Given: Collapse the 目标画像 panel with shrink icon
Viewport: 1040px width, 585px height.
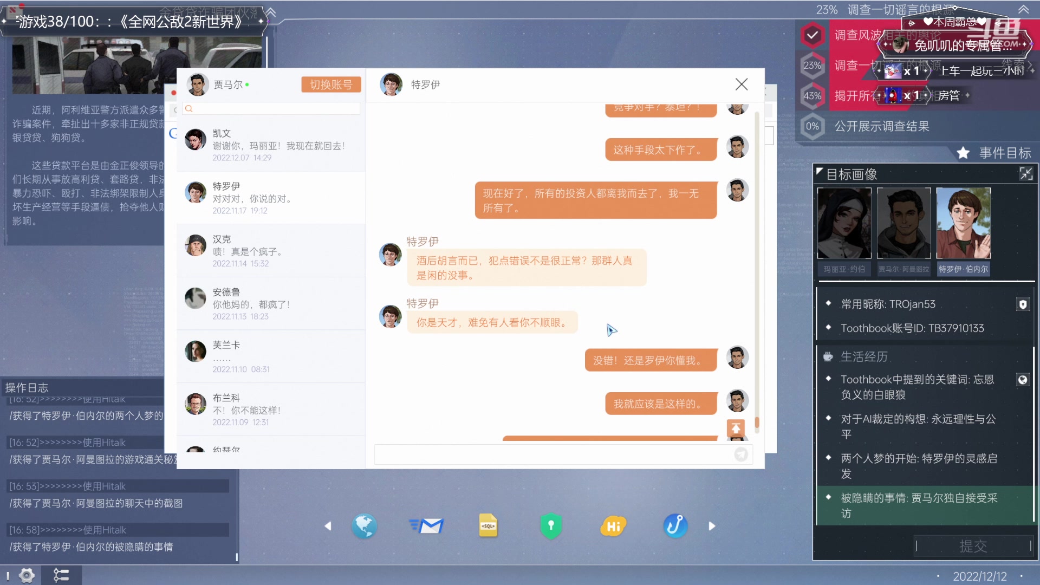Looking at the screenshot, I should [x=1026, y=174].
